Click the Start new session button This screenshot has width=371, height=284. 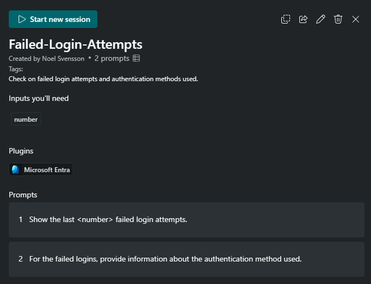(x=53, y=19)
